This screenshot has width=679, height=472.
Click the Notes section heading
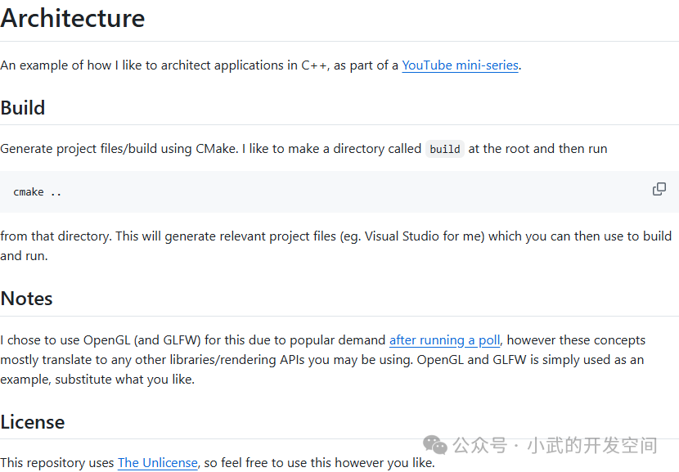point(26,299)
